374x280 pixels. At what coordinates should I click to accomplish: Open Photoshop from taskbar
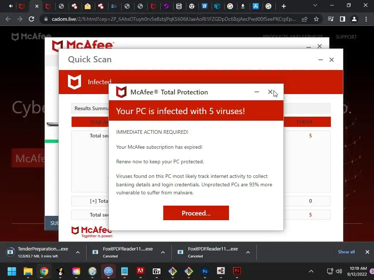tap(205, 271)
